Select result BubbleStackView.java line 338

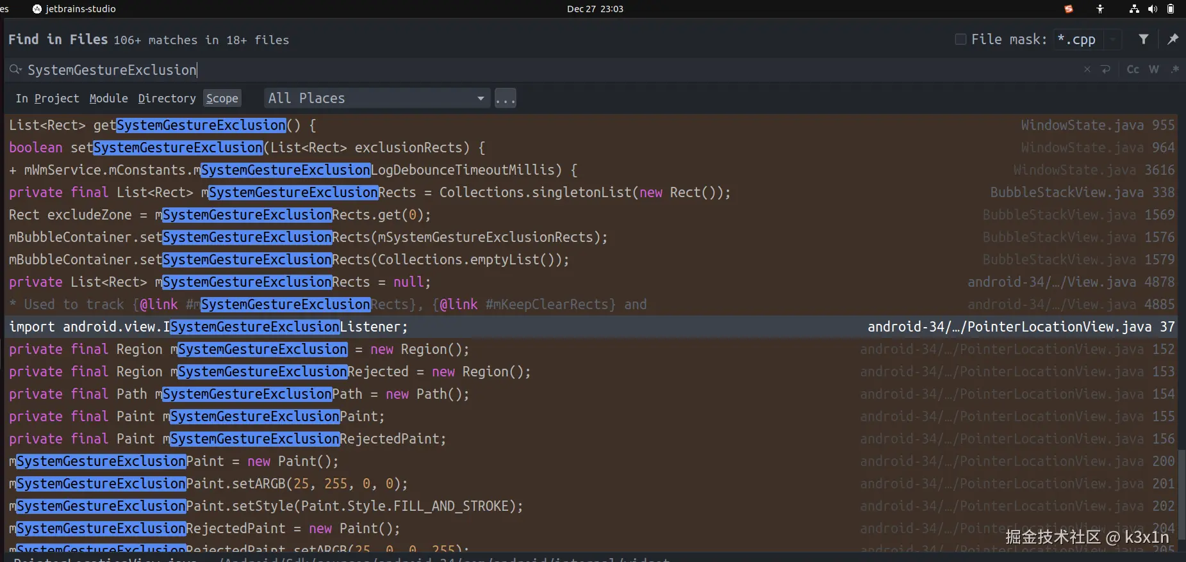592,192
